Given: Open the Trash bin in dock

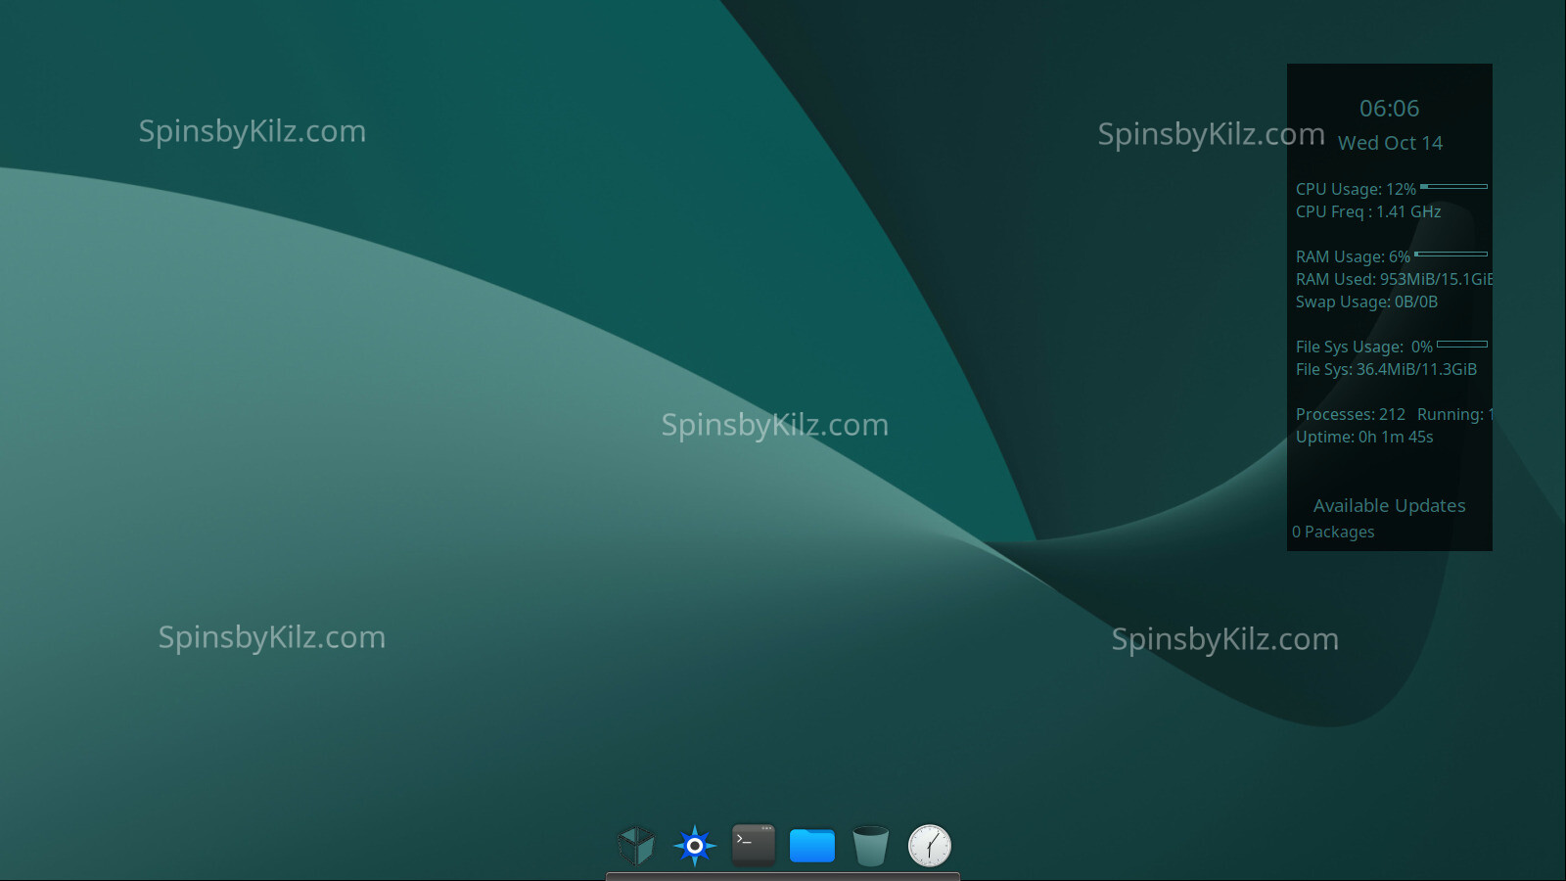Looking at the screenshot, I should pyautogui.click(x=870, y=846).
